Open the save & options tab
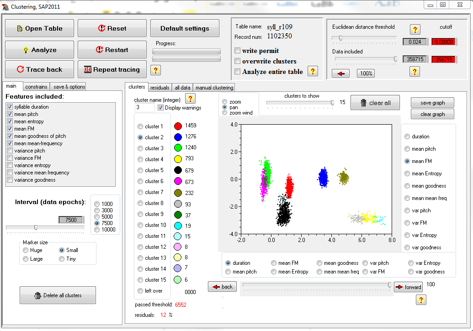The image size is (473, 331). tap(69, 87)
